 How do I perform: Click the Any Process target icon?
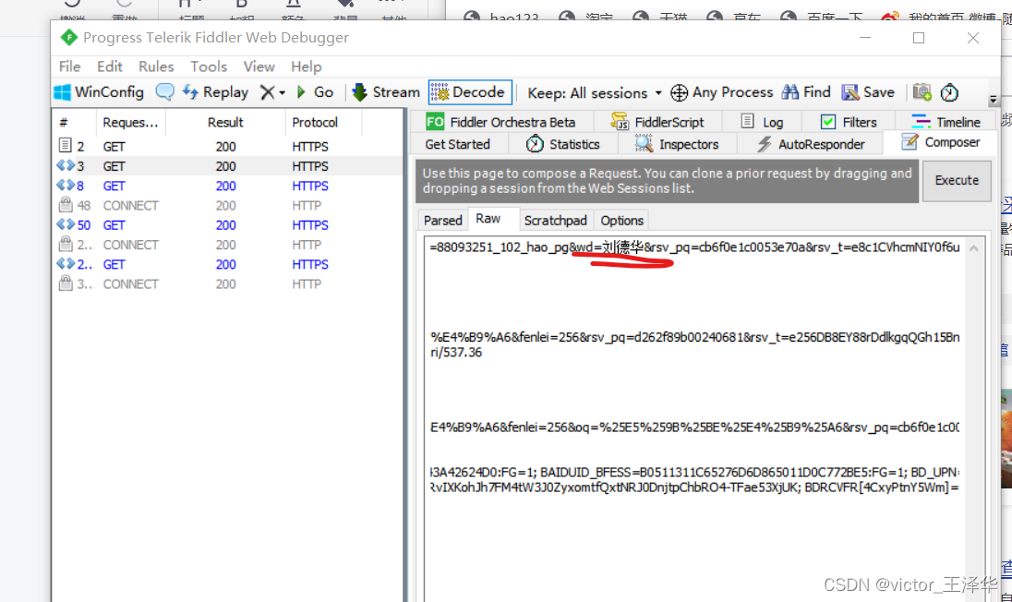pyautogui.click(x=679, y=93)
